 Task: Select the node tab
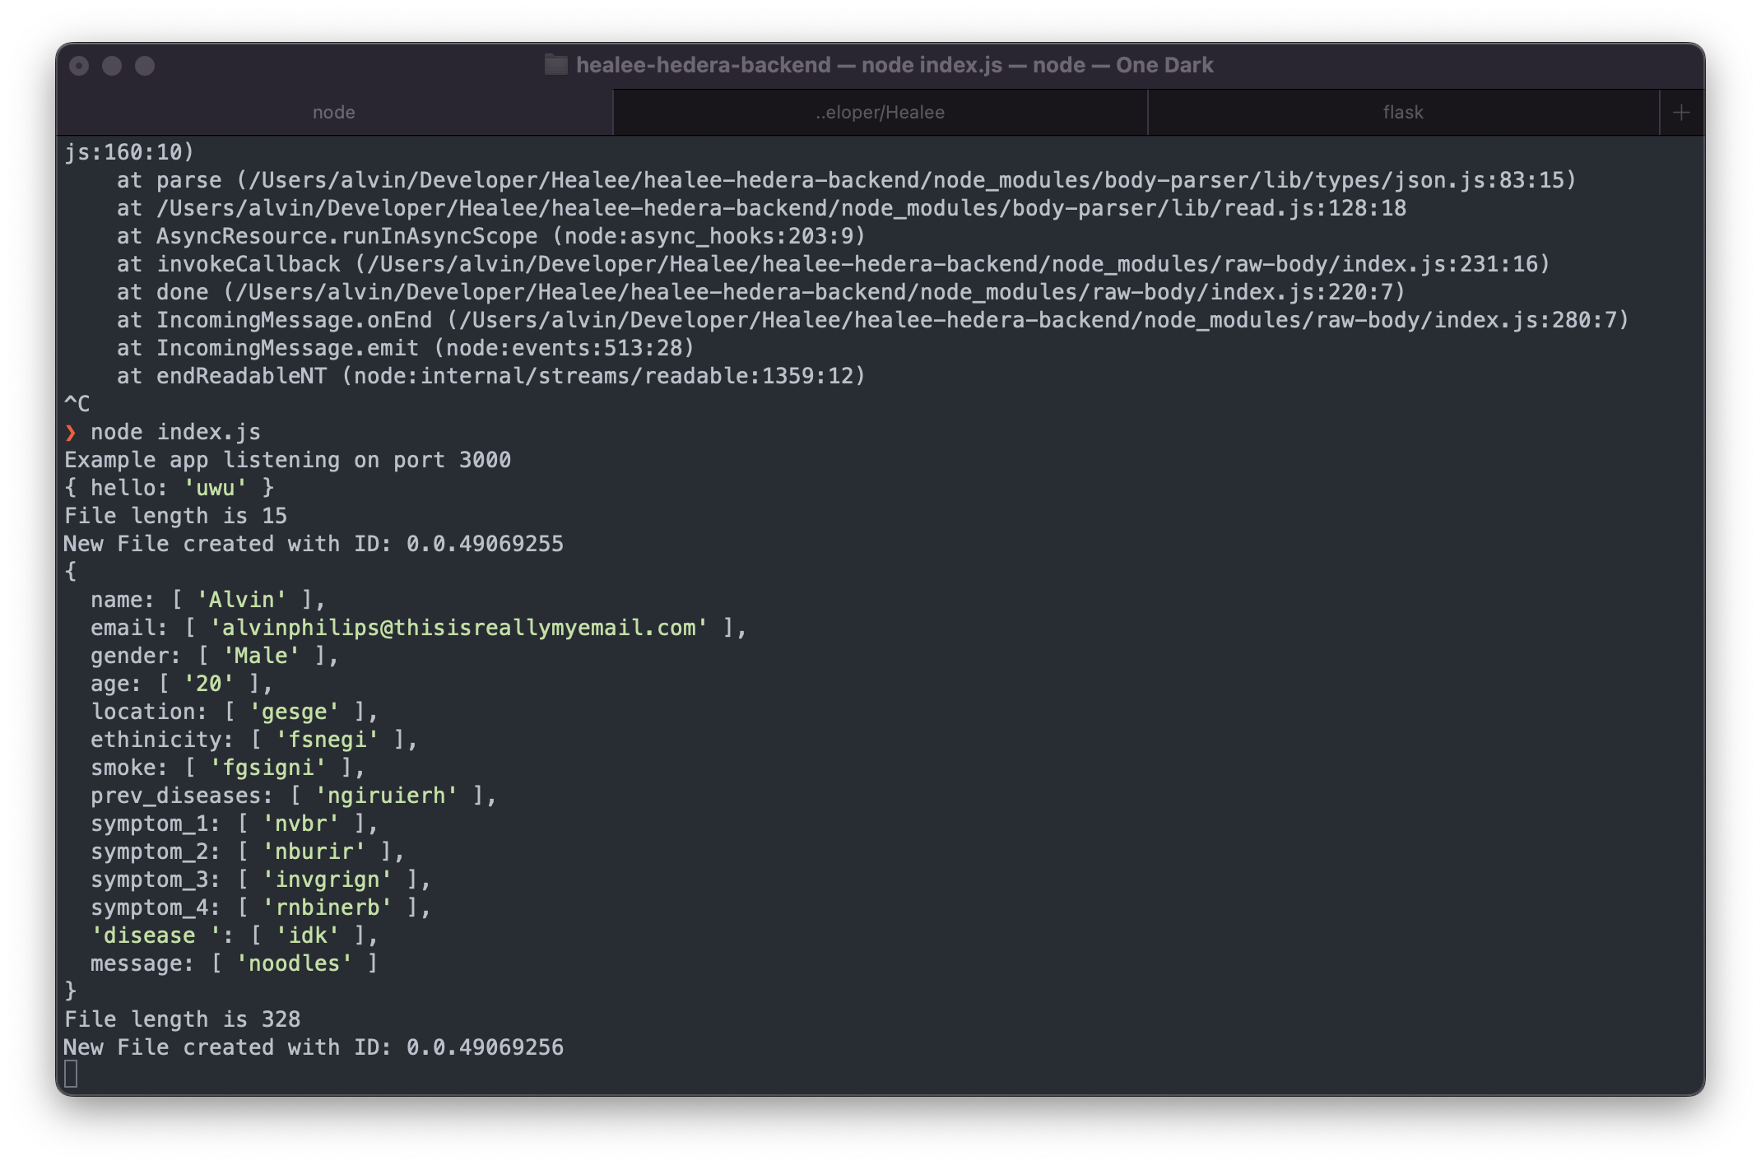333,113
